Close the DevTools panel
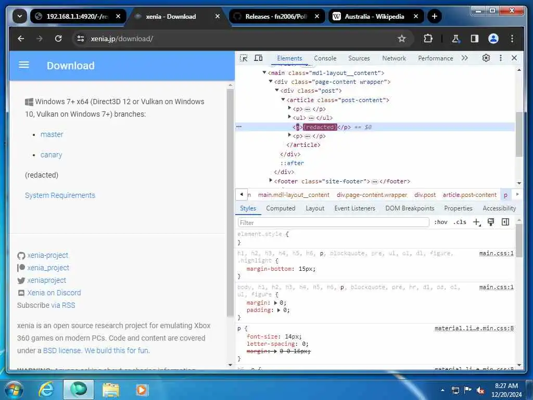Screen dimensions: 533x400 coord(514,58)
